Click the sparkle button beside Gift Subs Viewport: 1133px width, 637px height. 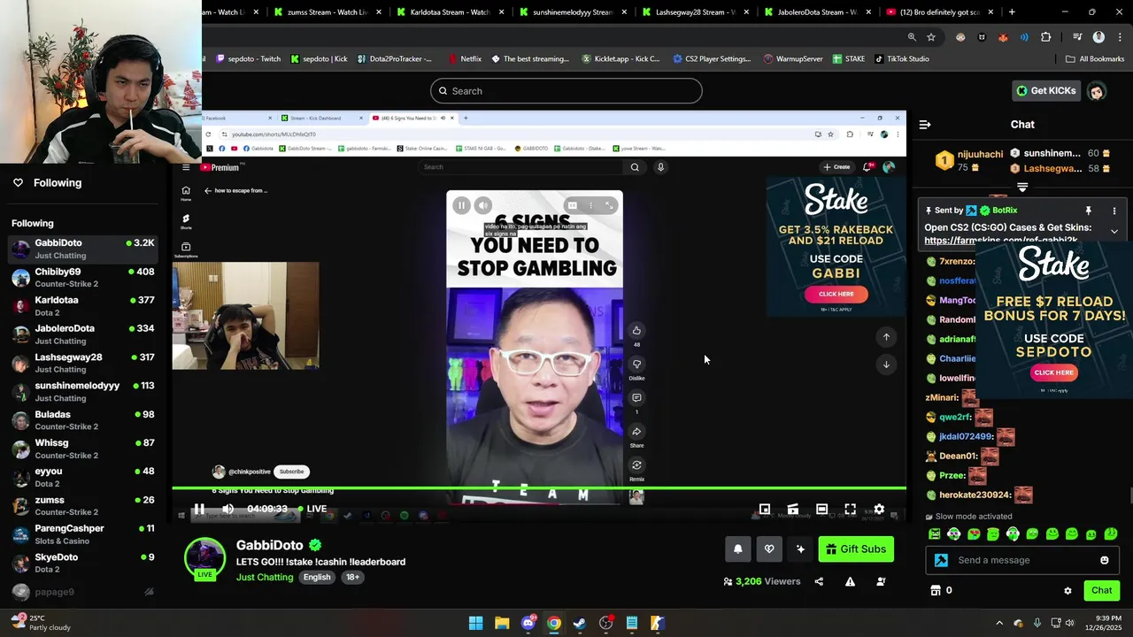[800, 549]
